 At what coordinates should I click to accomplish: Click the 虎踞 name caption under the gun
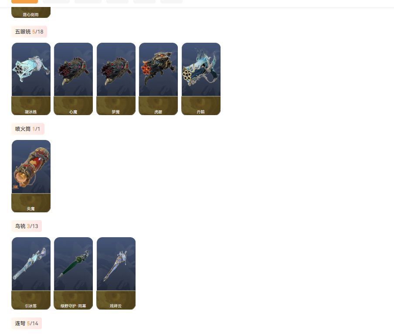tap(158, 112)
